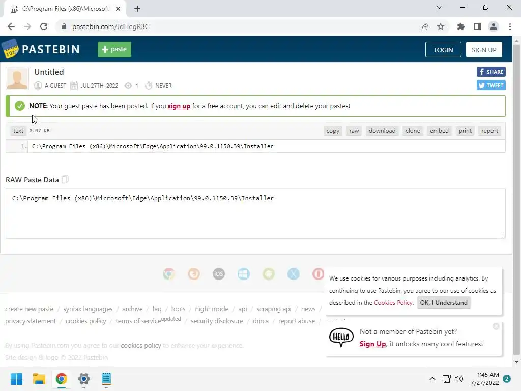
Task: View the raw paste
Action: click(x=354, y=131)
